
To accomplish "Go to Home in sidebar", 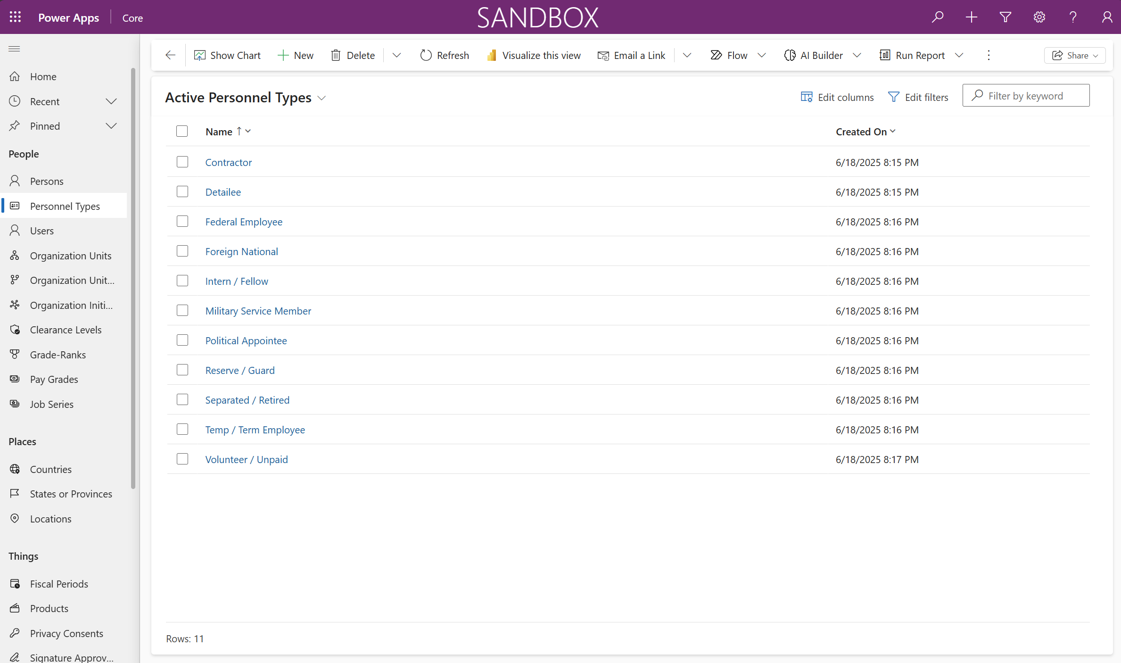I will tap(64, 76).
